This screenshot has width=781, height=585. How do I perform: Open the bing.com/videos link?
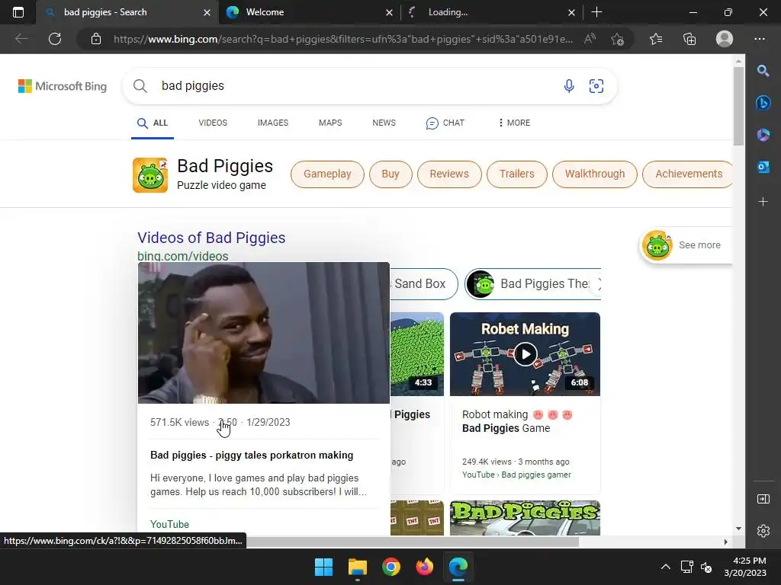183,256
